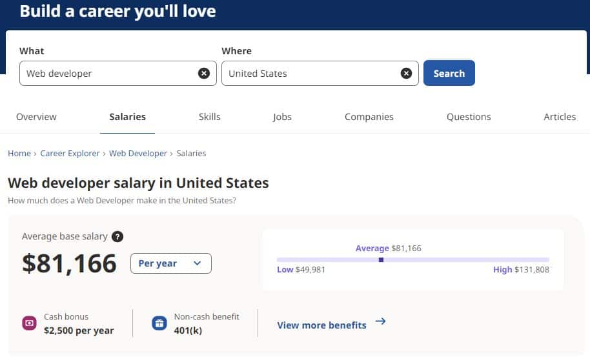Open the Companies tab
This screenshot has height=357, width=590.
369,117
